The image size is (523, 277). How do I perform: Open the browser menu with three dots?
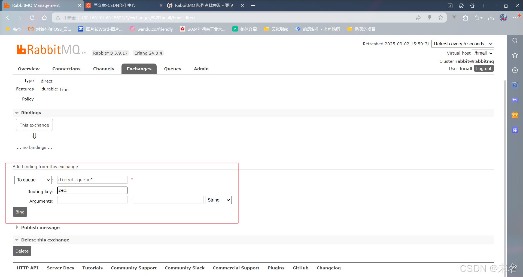[x=515, y=18]
